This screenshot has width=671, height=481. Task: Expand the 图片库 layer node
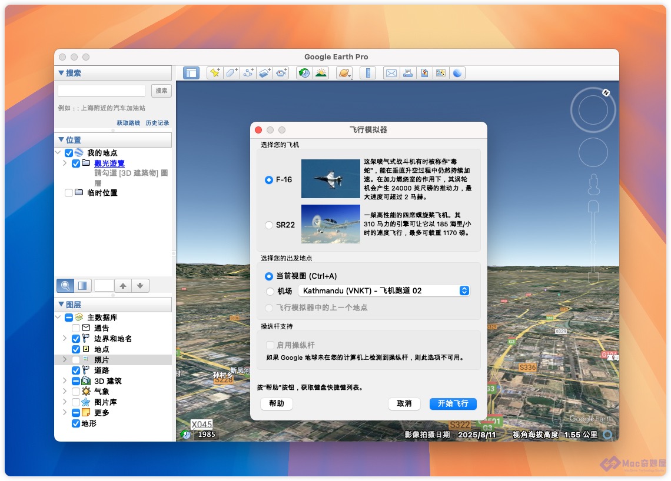click(65, 402)
